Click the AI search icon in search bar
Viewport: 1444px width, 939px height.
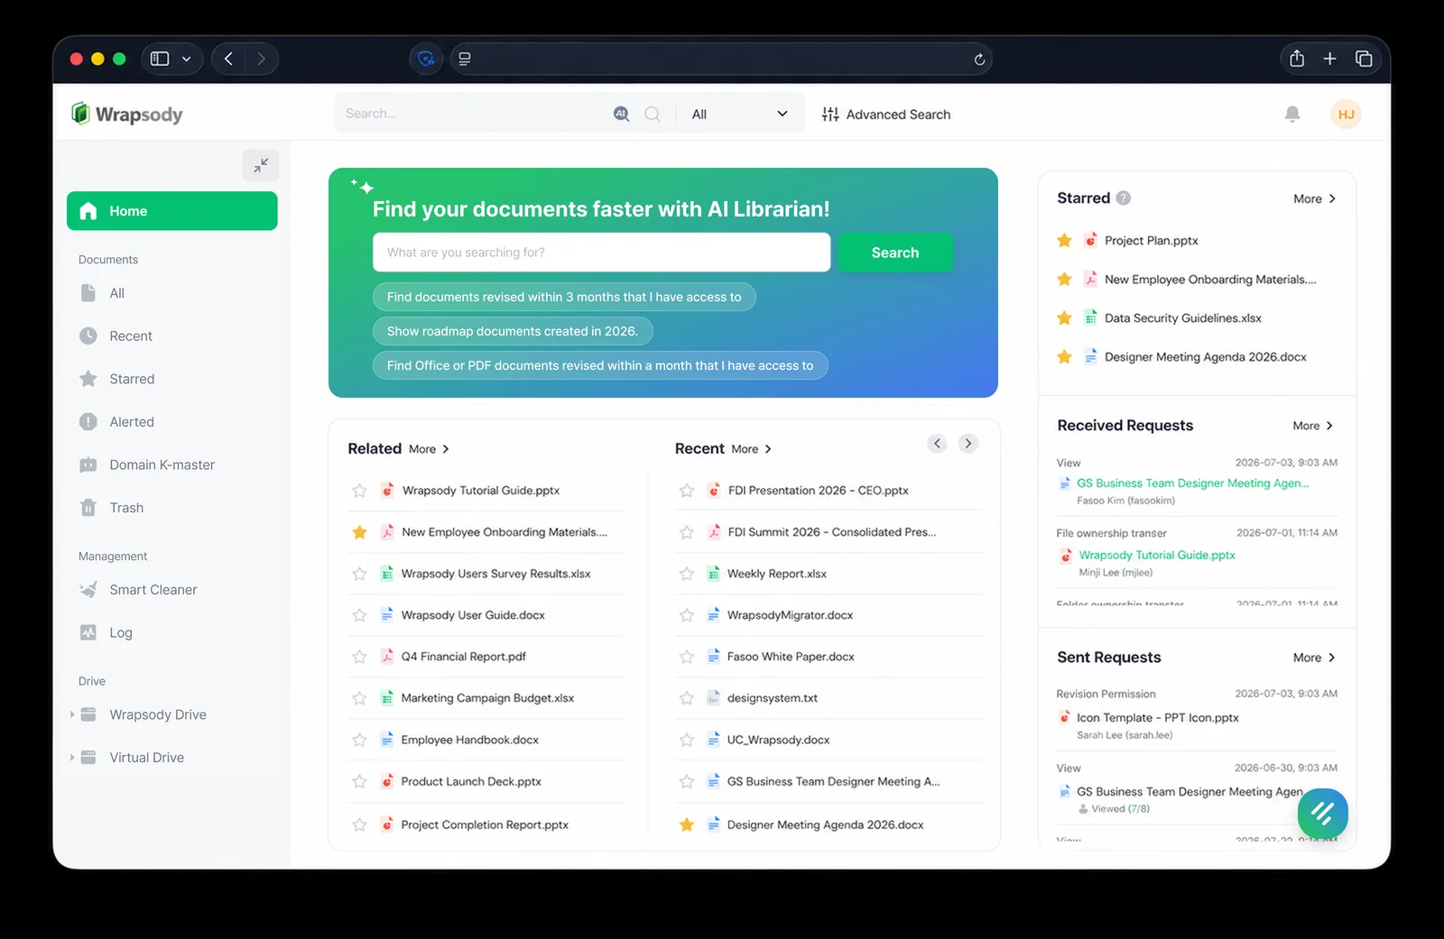click(x=621, y=114)
